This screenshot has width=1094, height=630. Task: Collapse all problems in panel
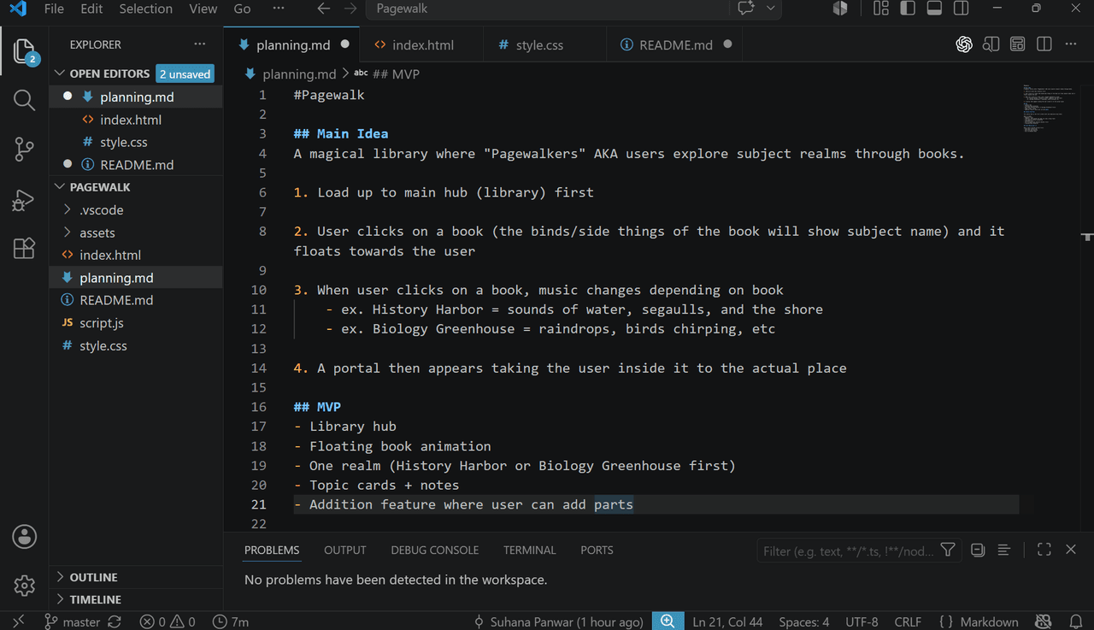(978, 550)
